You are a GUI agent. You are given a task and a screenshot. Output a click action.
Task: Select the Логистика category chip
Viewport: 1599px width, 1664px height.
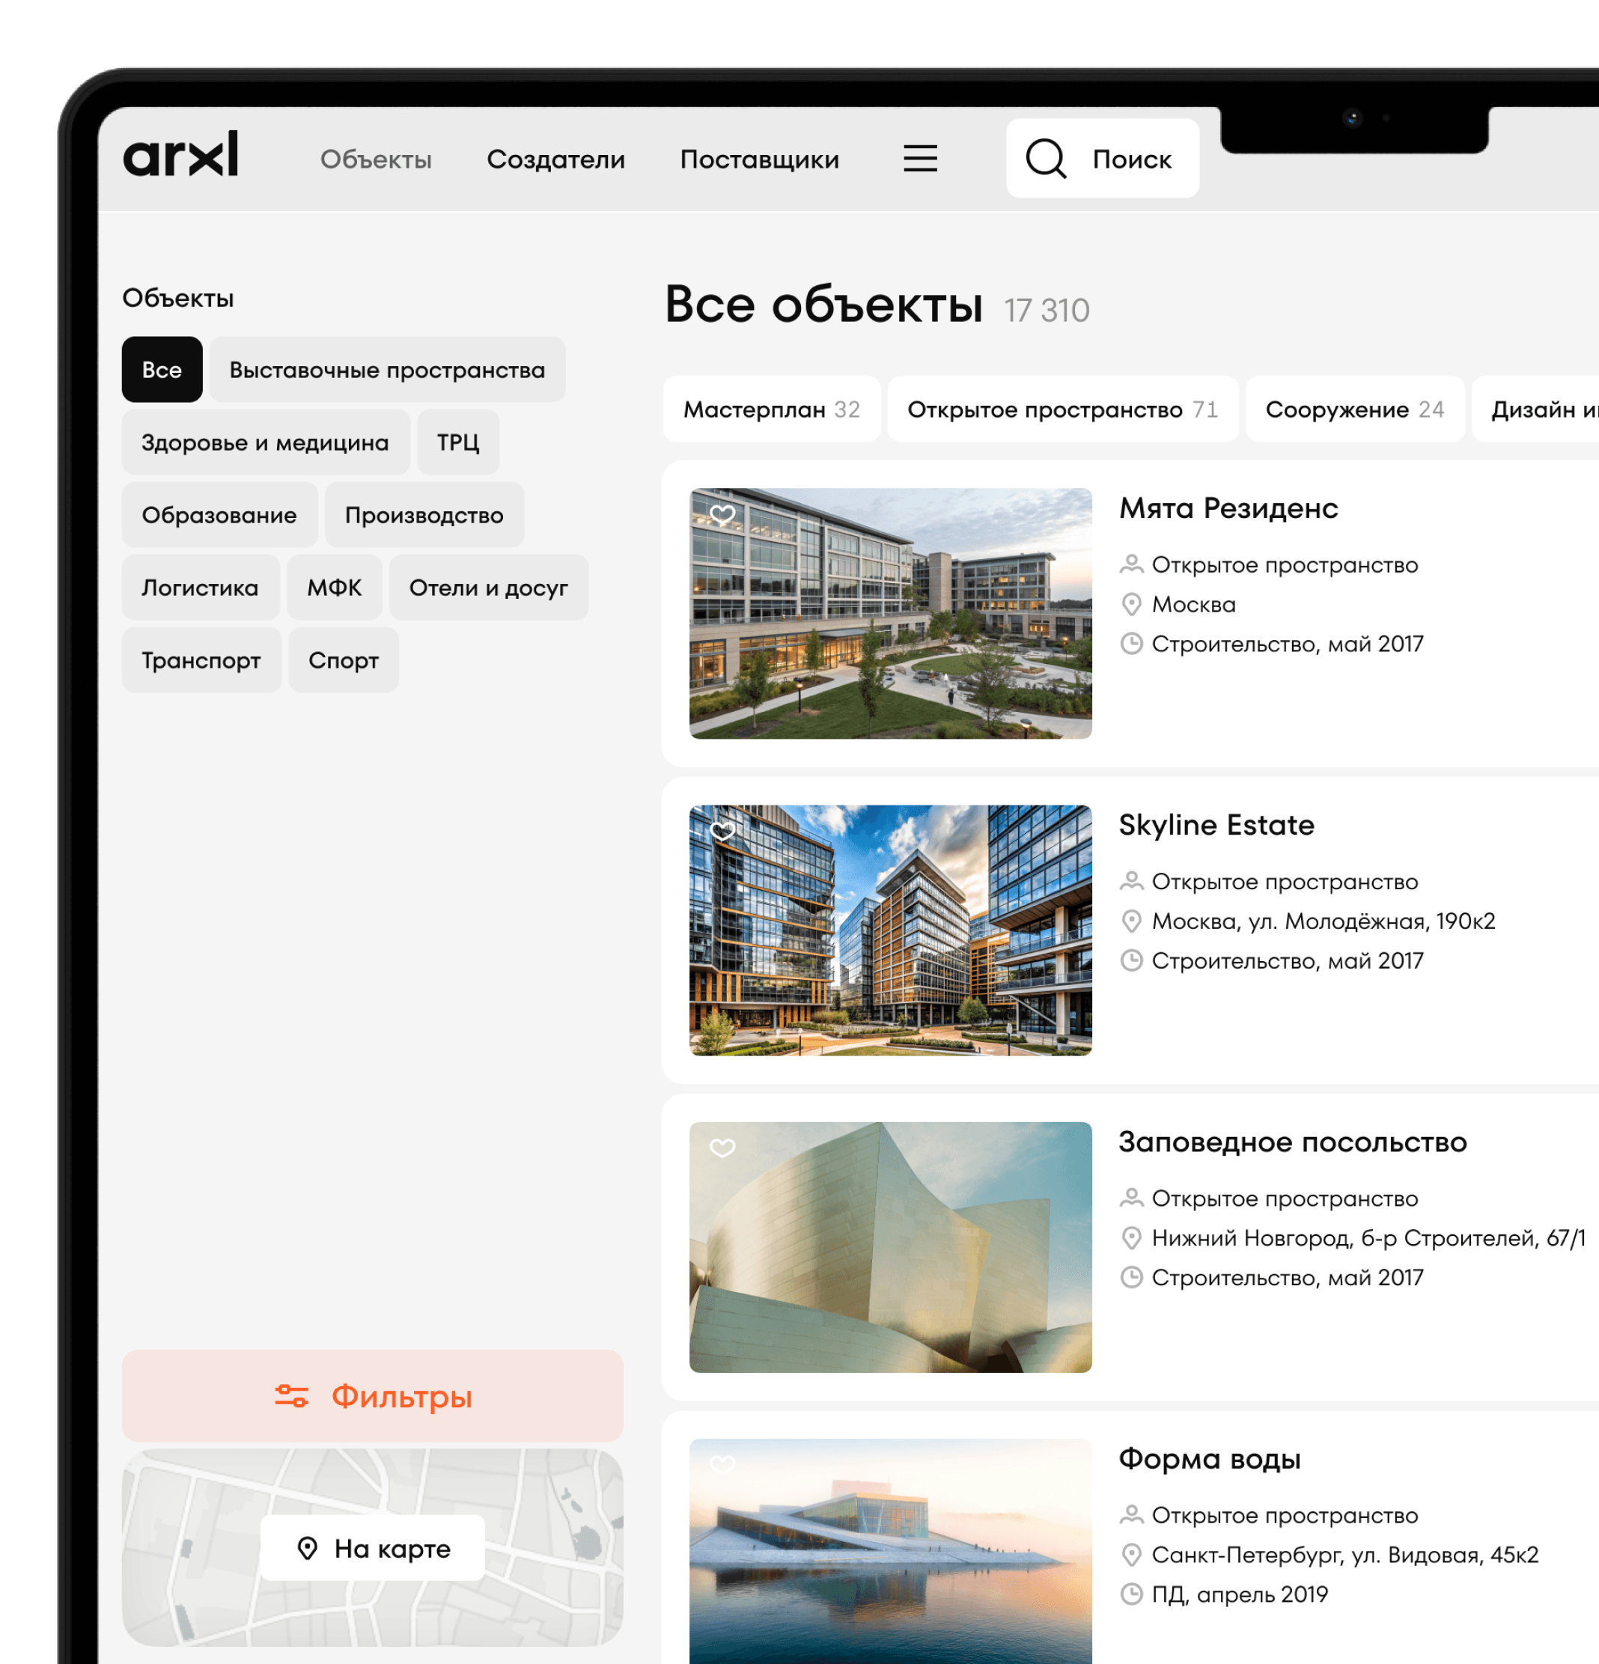click(x=201, y=588)
